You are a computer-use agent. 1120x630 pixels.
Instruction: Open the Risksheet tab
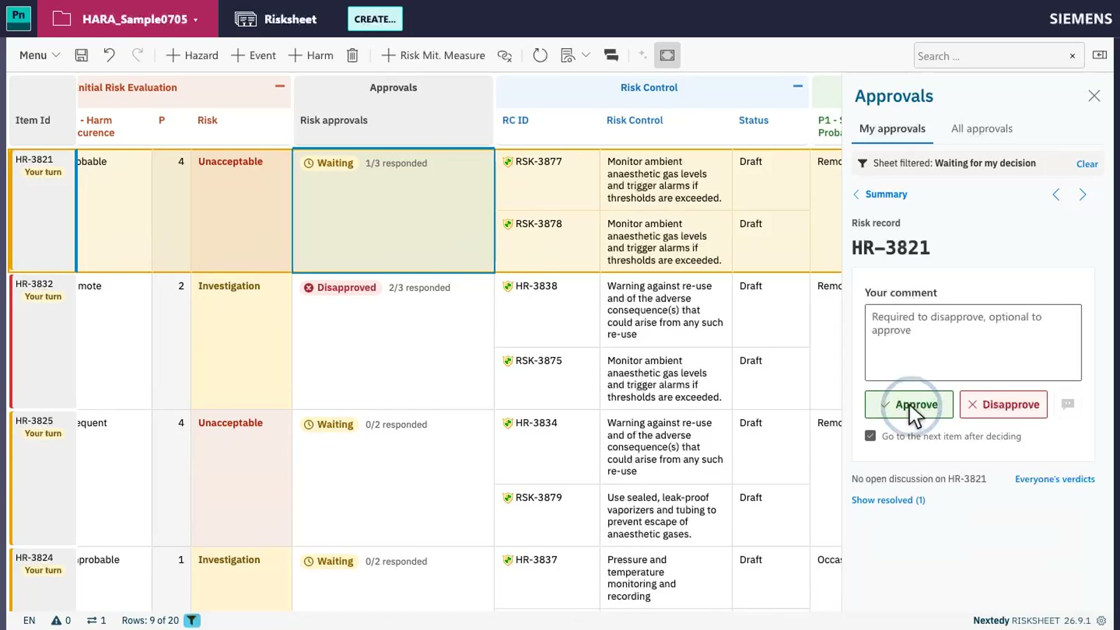276,19
